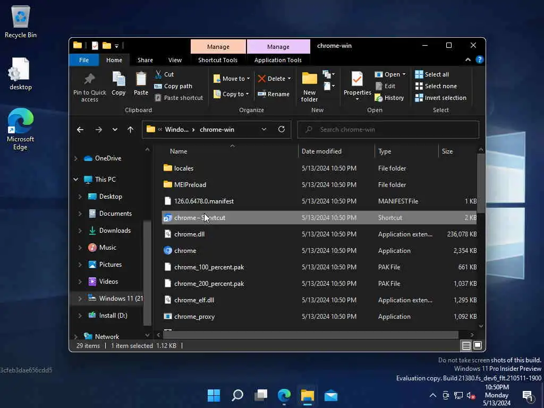Open the Shortcut Tools tab
Screen dimensions: 544x408
[x=218, y=60]
